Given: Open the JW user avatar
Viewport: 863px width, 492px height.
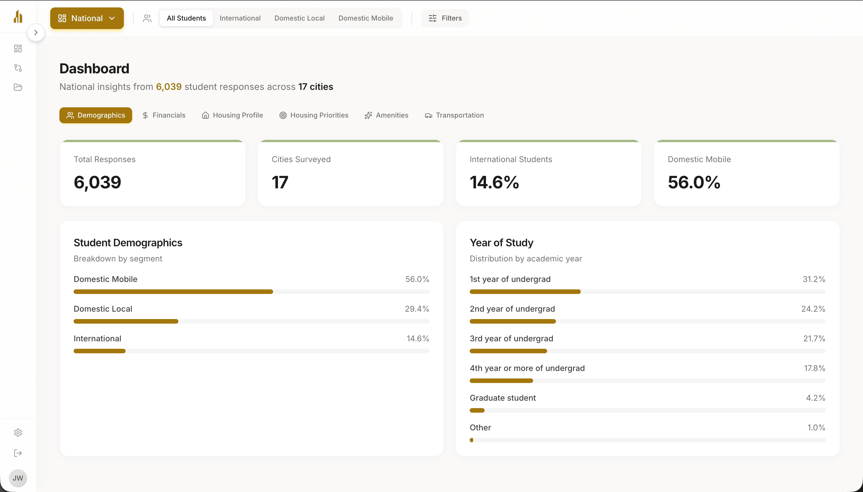Looking at the screenshot, I should tap(18, 478).
